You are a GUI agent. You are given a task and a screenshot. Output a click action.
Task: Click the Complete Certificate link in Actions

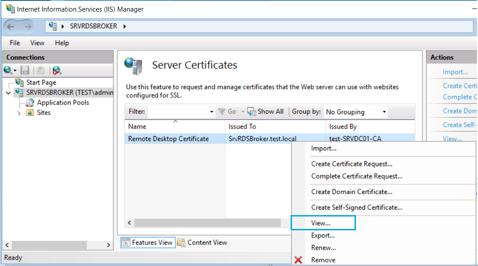(460, 97)
